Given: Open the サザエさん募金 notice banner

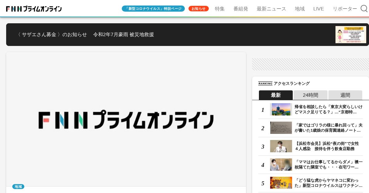Looking at the screenshot, I should [188, 35].
